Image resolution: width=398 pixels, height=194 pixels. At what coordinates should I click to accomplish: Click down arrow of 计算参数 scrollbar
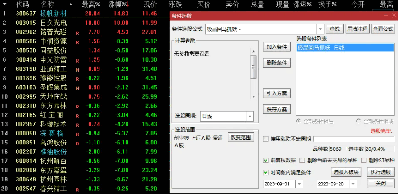tap(253, 96)
